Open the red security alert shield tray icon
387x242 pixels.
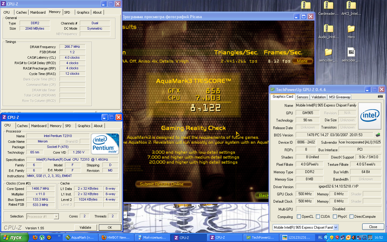tap(337, 237)
